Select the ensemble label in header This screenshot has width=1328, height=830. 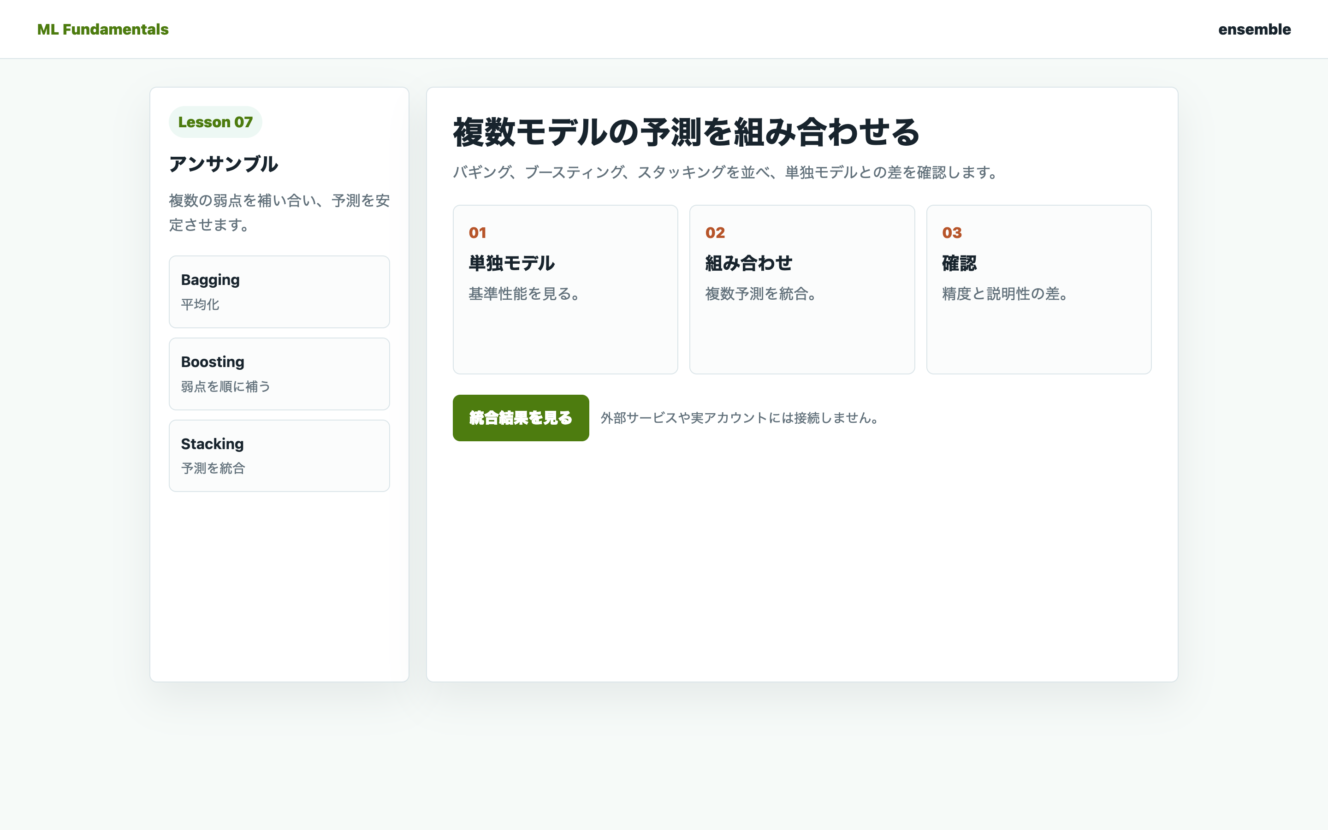pyautogui.click(x=1255, y=29)
